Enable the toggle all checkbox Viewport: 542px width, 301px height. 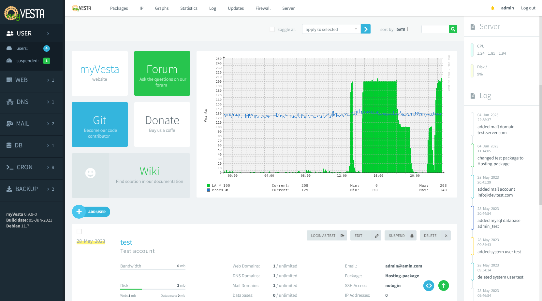click(x=272, y=29)
